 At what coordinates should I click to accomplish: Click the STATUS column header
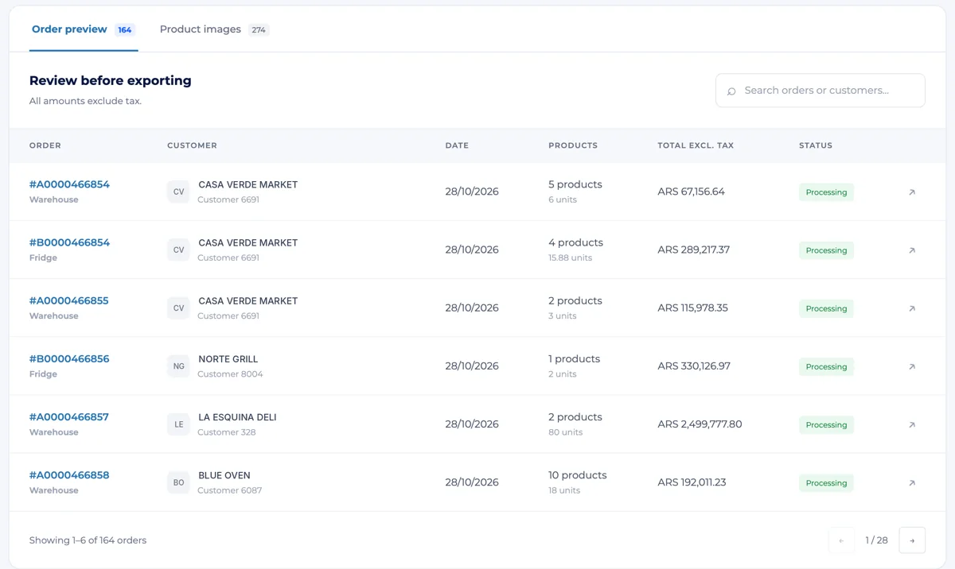click(816, 145)
